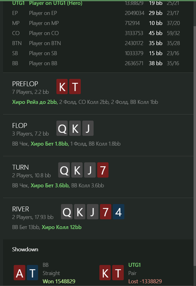The image size is (196, 286).
Task: Click the 'Хиро Бет 1.8bb' flop action
Action: click(49, 144)
